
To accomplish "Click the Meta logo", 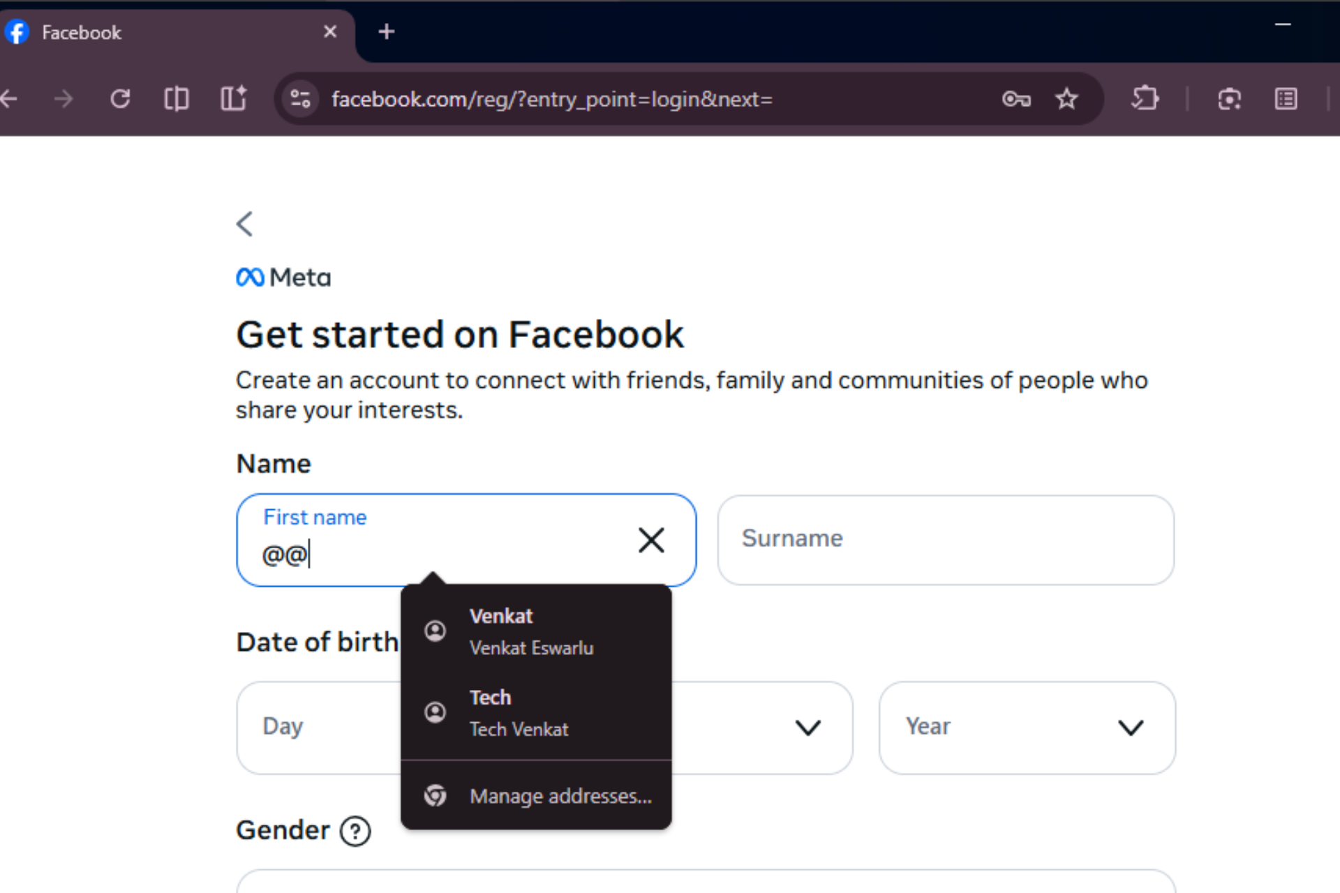I will coord(283,278).
